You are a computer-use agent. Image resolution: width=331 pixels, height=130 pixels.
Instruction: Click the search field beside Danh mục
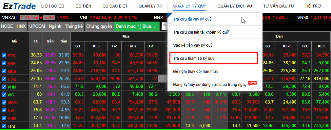(165, 26)
